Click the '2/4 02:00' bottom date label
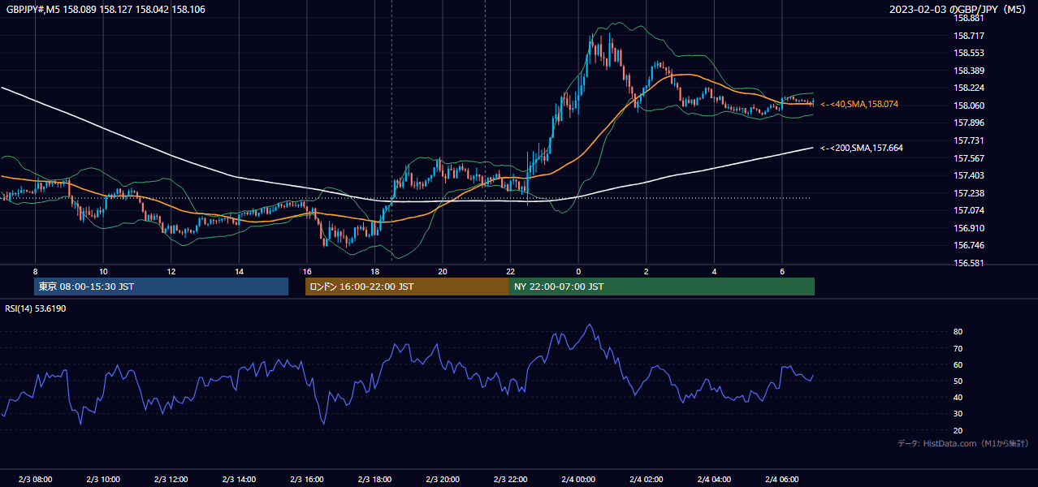 [x=647, y=480]
